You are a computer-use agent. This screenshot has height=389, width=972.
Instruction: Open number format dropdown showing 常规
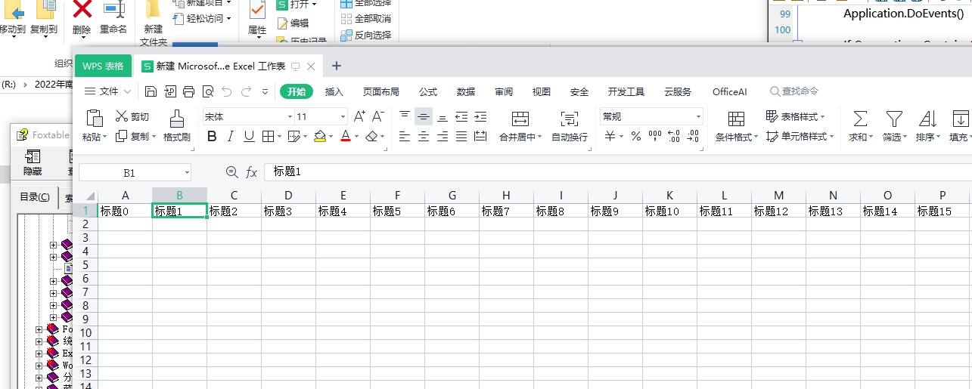698,117
